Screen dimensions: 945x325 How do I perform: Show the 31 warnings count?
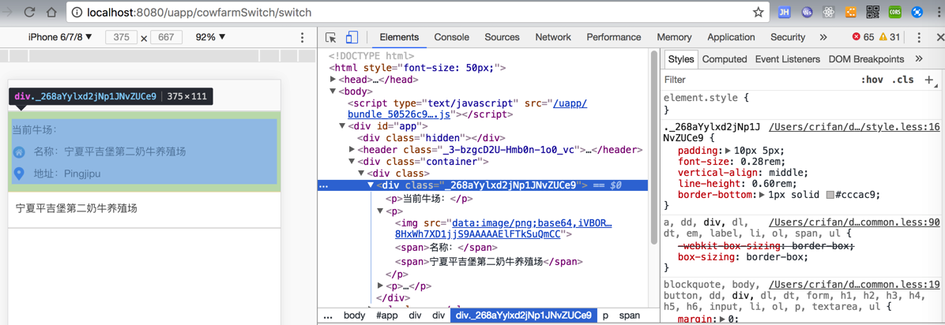[x=890, y=37]
